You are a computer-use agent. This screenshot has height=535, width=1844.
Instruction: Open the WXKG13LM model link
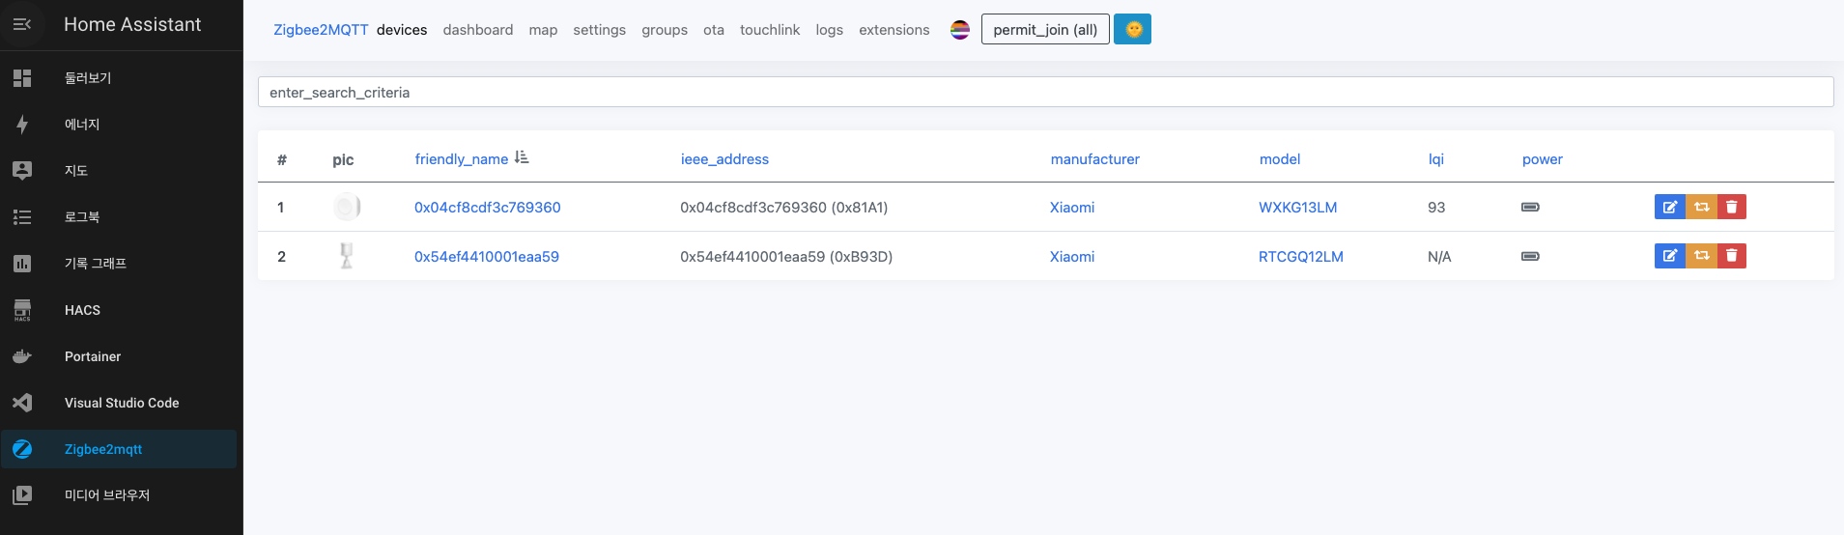point(1298,208)
